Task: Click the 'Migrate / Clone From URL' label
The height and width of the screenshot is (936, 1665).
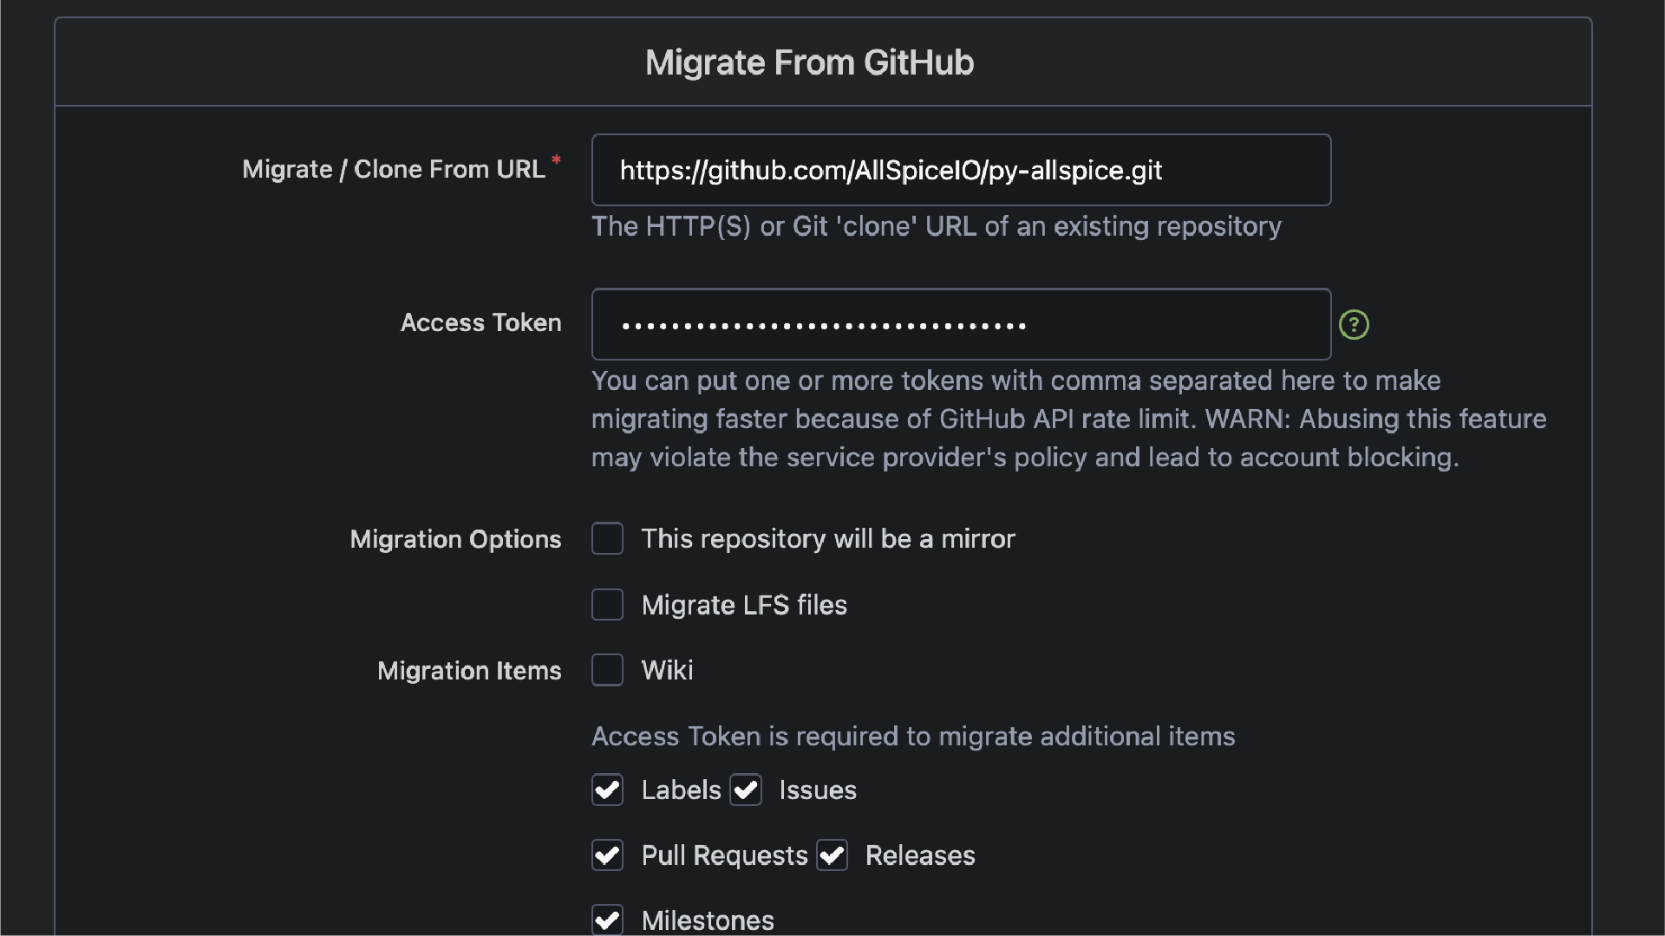Action: 394,169
